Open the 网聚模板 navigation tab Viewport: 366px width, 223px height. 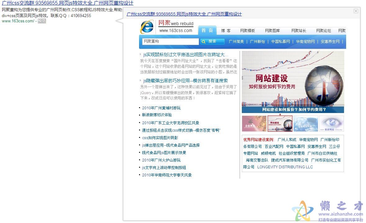247,30
